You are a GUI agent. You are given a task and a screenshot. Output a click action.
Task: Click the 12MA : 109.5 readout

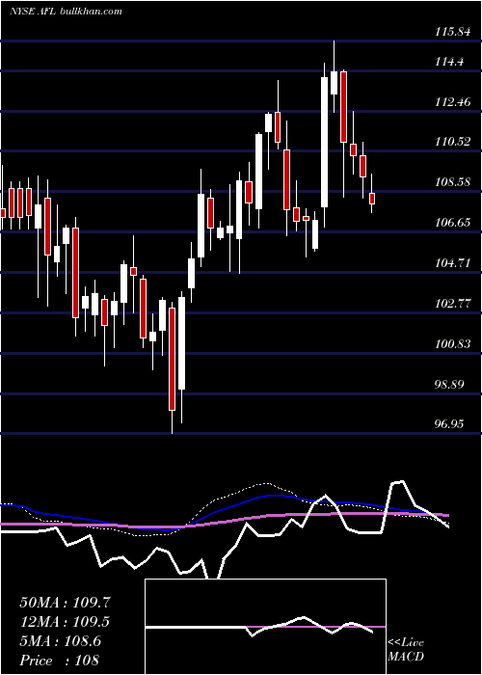[x=65, y=622]
